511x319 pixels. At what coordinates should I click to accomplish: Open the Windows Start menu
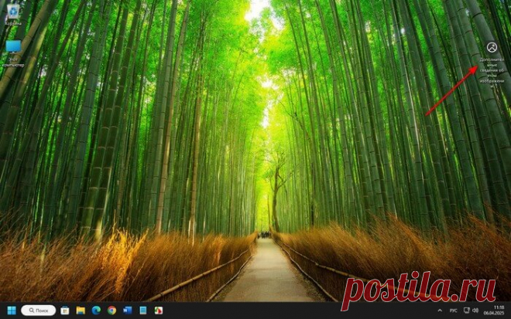click(x=11, y=310)
